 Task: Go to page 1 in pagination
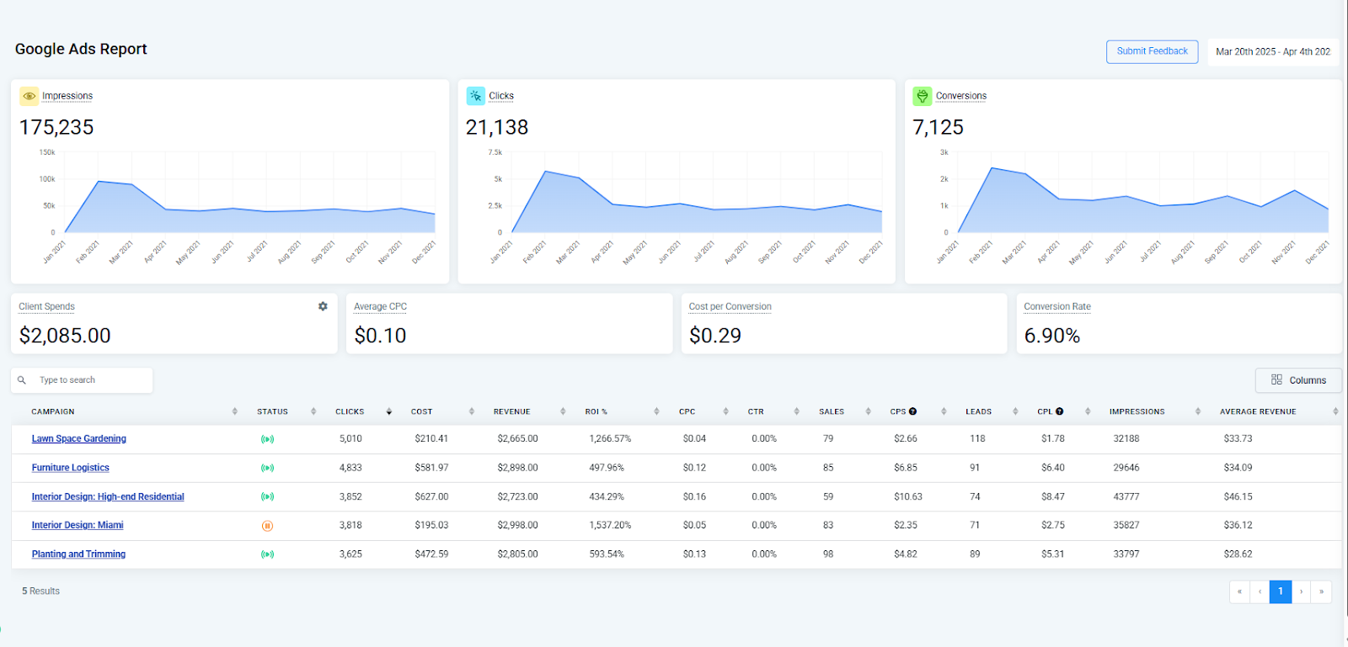pyautogui.click(x=1281, y=591)
